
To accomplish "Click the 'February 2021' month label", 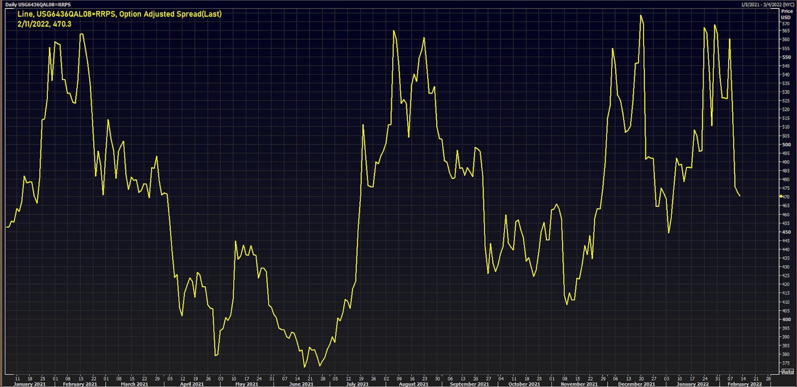I will pyautogui.click(x=80, y=384).
